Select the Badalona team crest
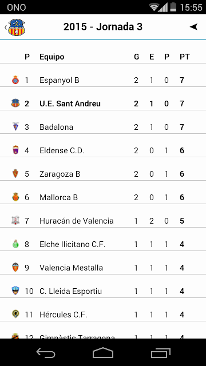Viewport: 206px width, 366px height. [x=15, y=127]
